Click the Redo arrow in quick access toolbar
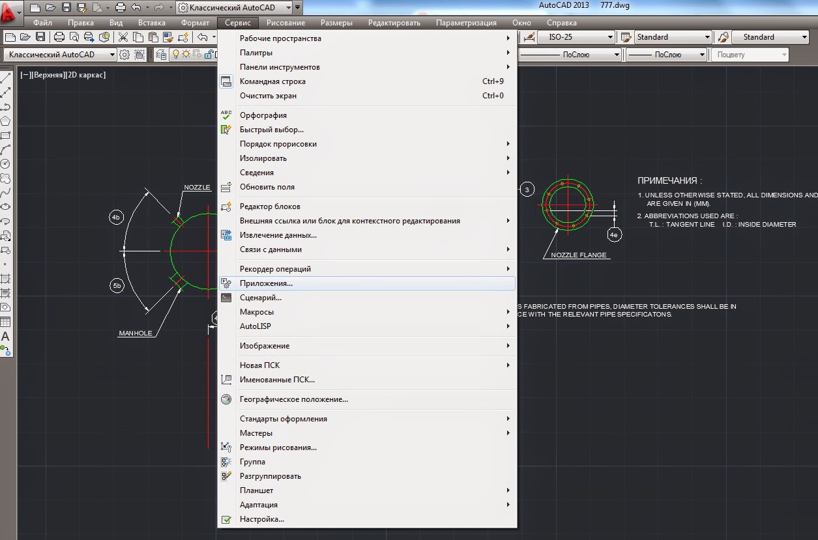818x540 pixels. [x=158, y=8]
